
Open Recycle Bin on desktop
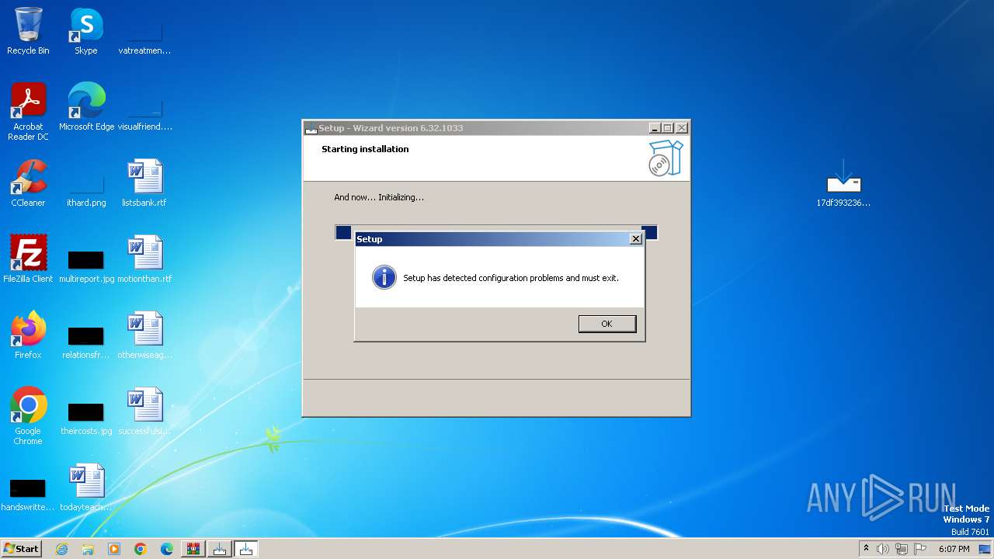[x=28, y=32]
